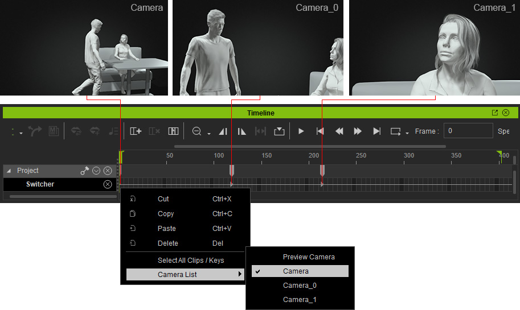This screenshot has width=520, height=310.
Task: Choose Camera_1 from the camera list
Action: 300,299
